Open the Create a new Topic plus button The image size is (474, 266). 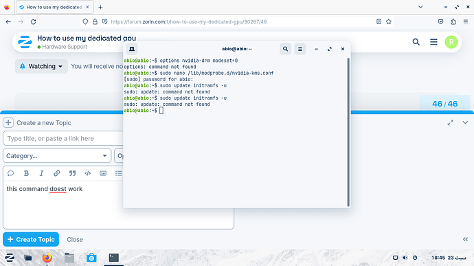click(8, 122)
